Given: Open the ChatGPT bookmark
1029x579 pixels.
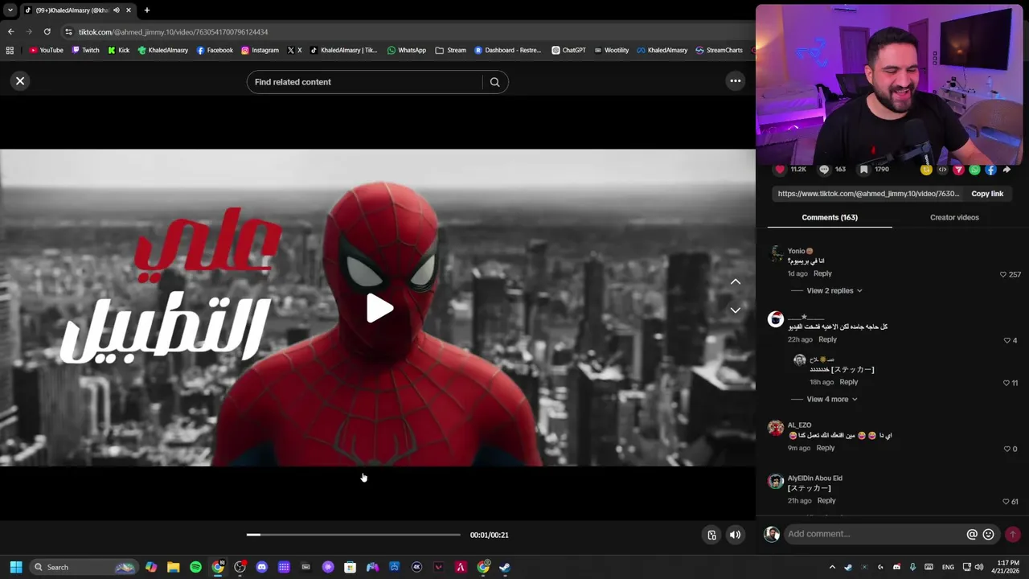Looking at the screenshot, I should 568,50.
